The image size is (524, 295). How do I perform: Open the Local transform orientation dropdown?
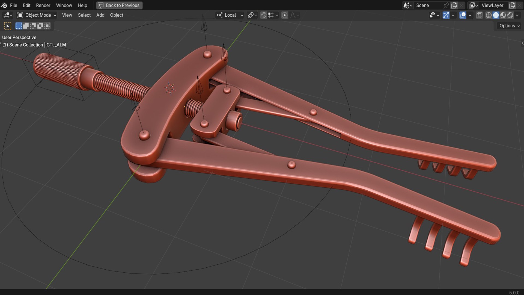tap(230, 15)
